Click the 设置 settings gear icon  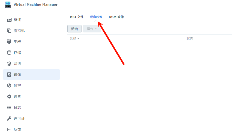click(x=9, y=97)
